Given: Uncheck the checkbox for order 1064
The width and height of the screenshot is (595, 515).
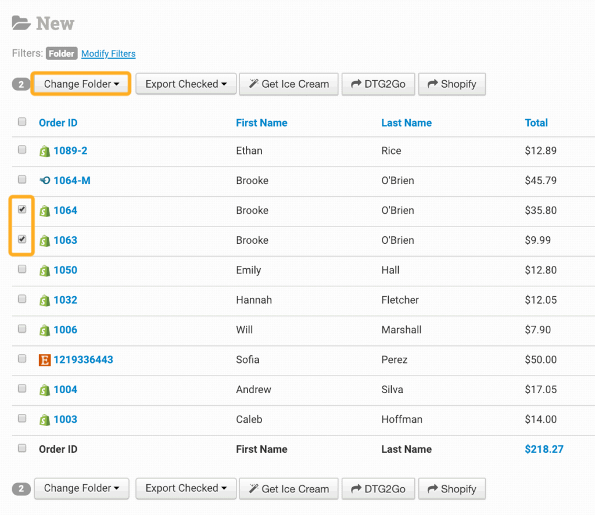Looking at the screenshot, I should [x=22, y=210].
